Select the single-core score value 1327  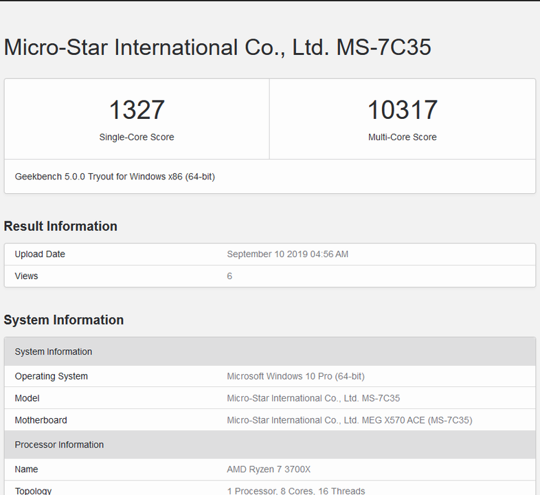click(137, 110)
